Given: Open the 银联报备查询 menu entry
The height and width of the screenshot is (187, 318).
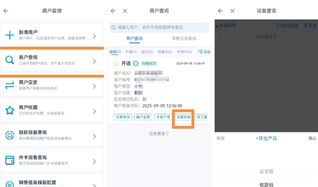Looking at the screenshot, I should tap(52, 135).
